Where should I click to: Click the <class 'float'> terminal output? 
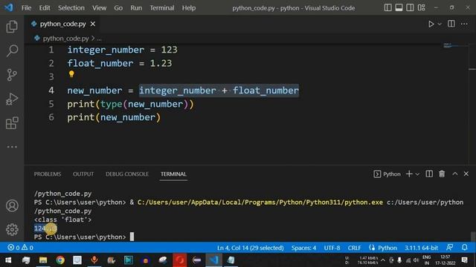click(x=62, y=220)
